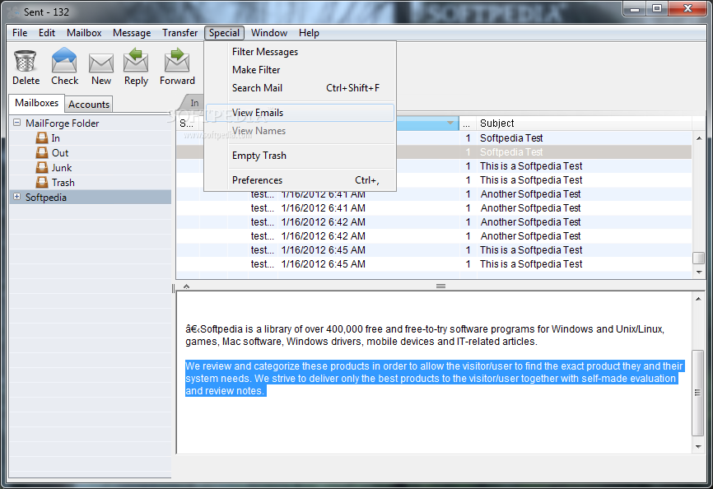
Task: Choose Filter Messages from Special menu
Action: click(301, 52)
